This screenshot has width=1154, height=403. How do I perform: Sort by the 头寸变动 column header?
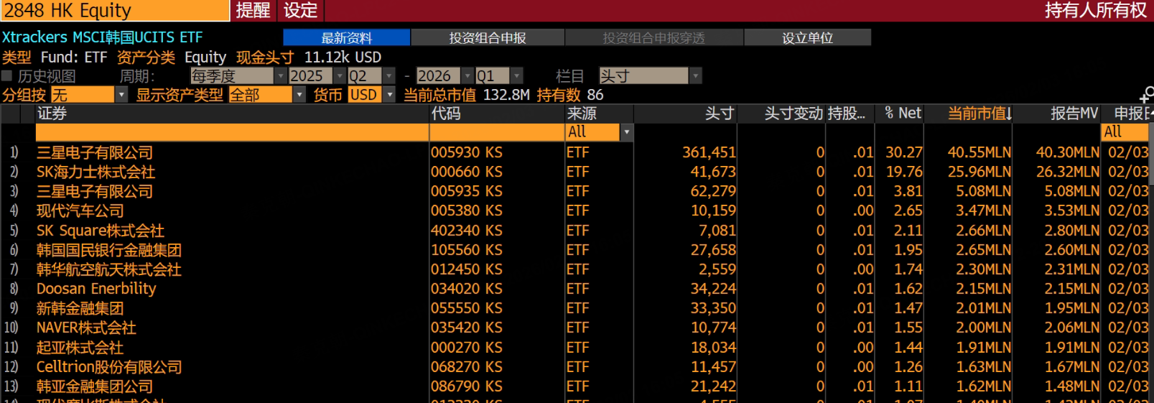(794, 114)
